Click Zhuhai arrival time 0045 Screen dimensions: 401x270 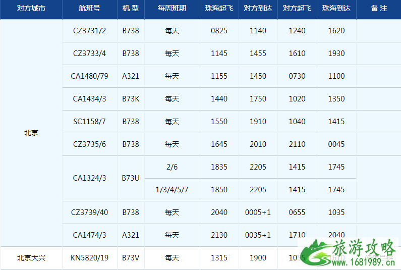[x=336, y=144]
